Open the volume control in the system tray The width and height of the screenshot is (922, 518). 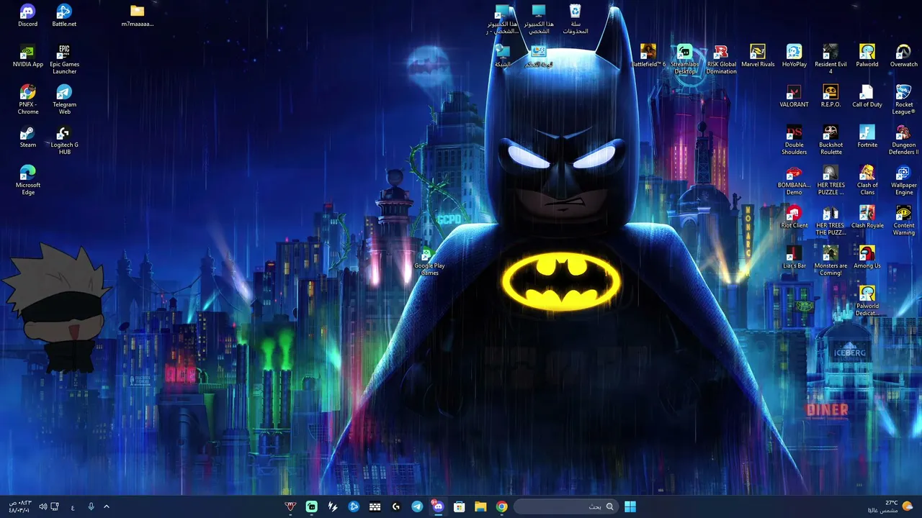43,506
